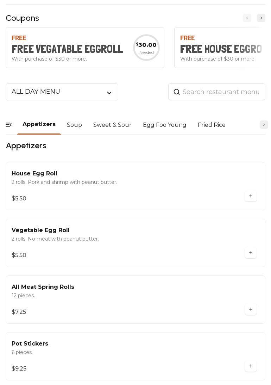The height and width of the screenshot is (385, 271).
Task: Open the Pot Stickers item title
Action: pyautogui.click(x=30, y=344)
